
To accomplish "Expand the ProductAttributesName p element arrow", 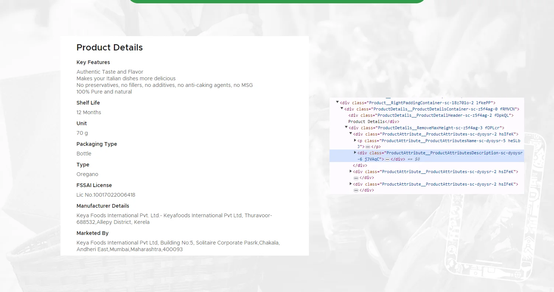I will tap(355, 140).
